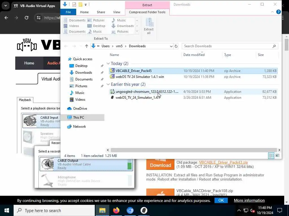Open Explorer help question mark icon
The height and width of the screenshot is (216, 289).
pyautogui.click(x=278, y=12)
